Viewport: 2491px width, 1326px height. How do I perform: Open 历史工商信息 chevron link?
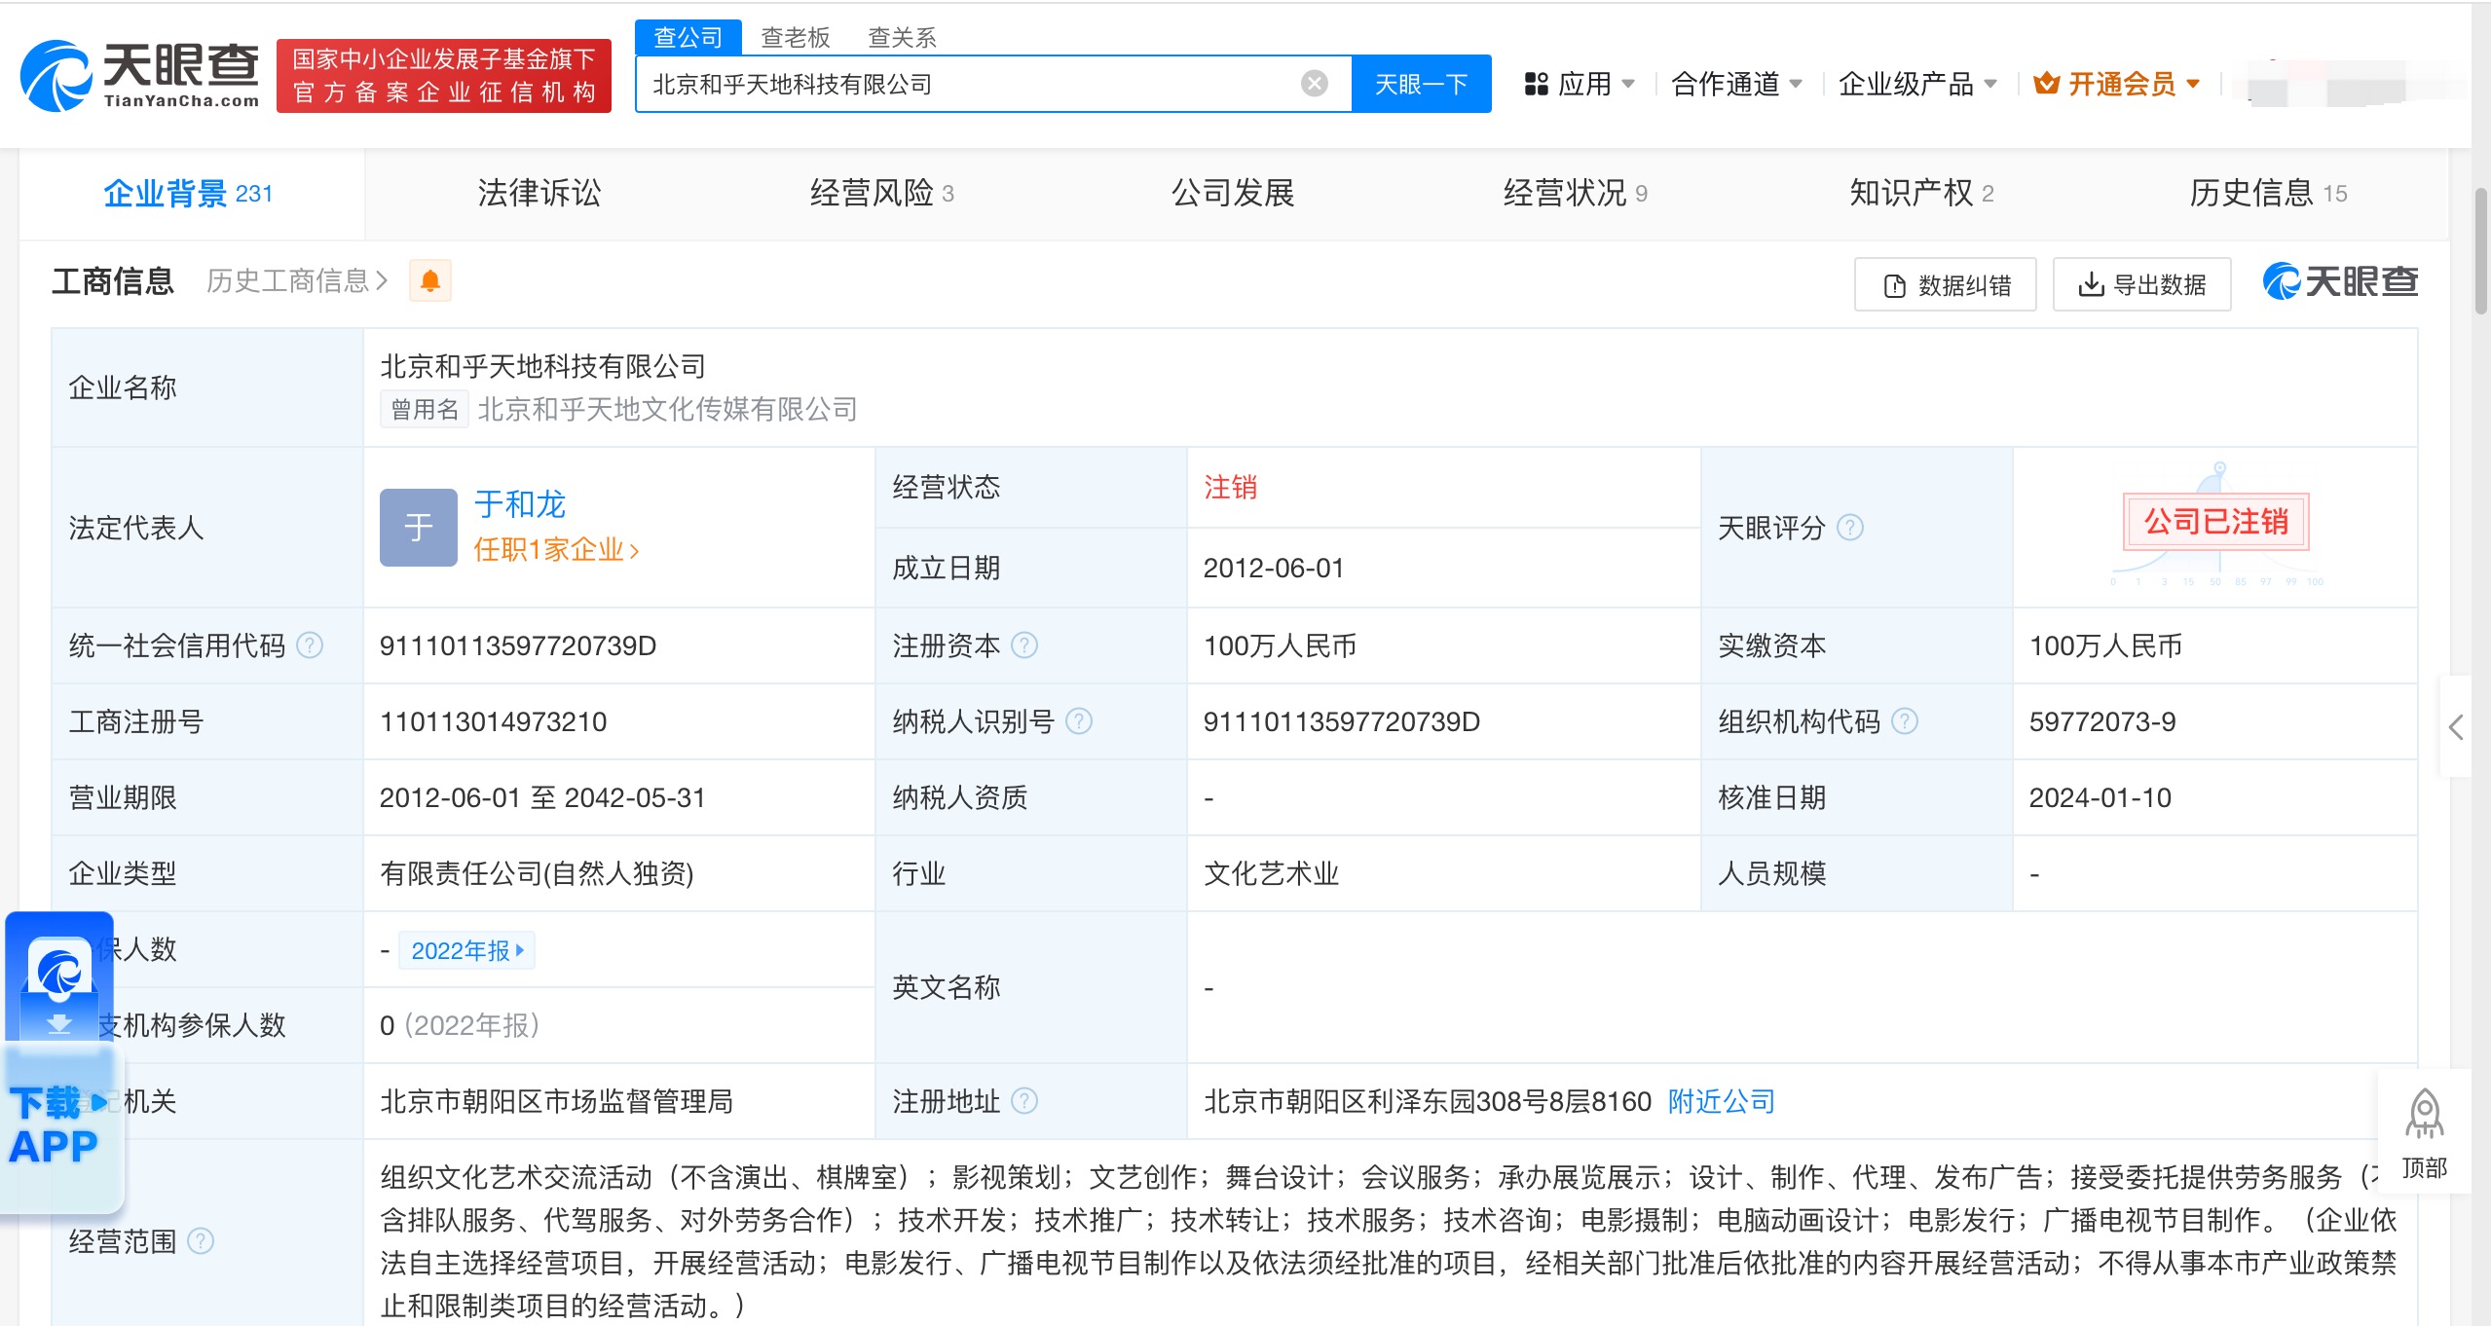297,281
